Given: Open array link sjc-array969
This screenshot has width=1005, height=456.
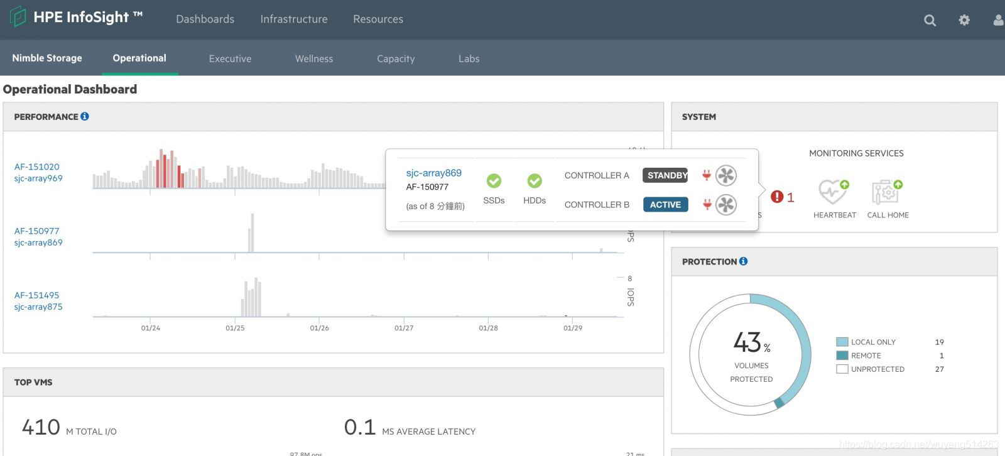Looking at the screenshot, I should [x=38, y=178].
